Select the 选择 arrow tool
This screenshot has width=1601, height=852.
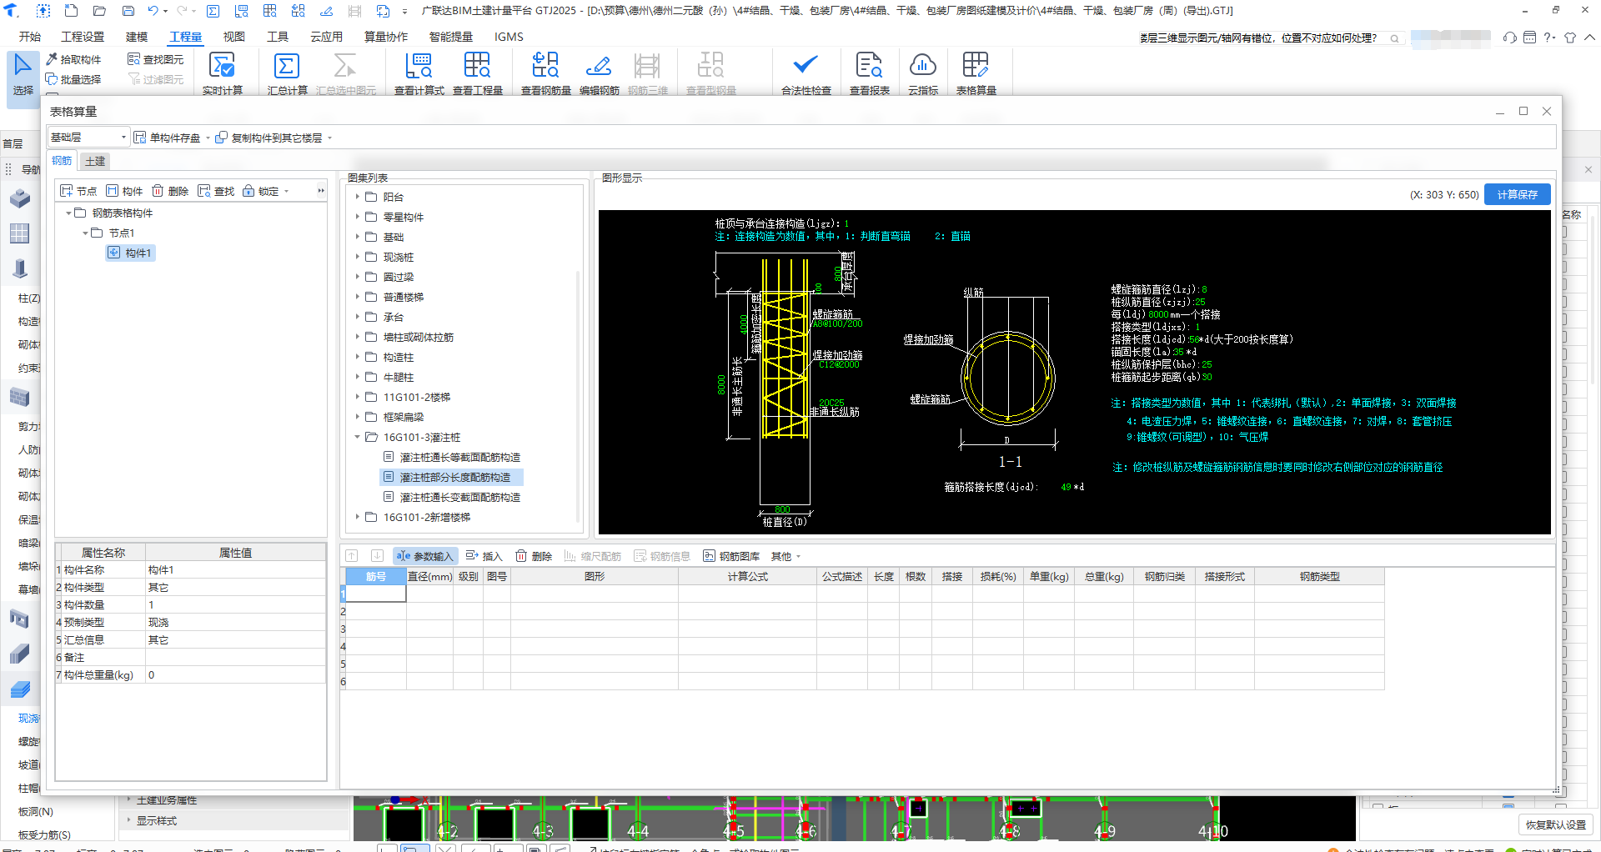click(x=23, y=73)
